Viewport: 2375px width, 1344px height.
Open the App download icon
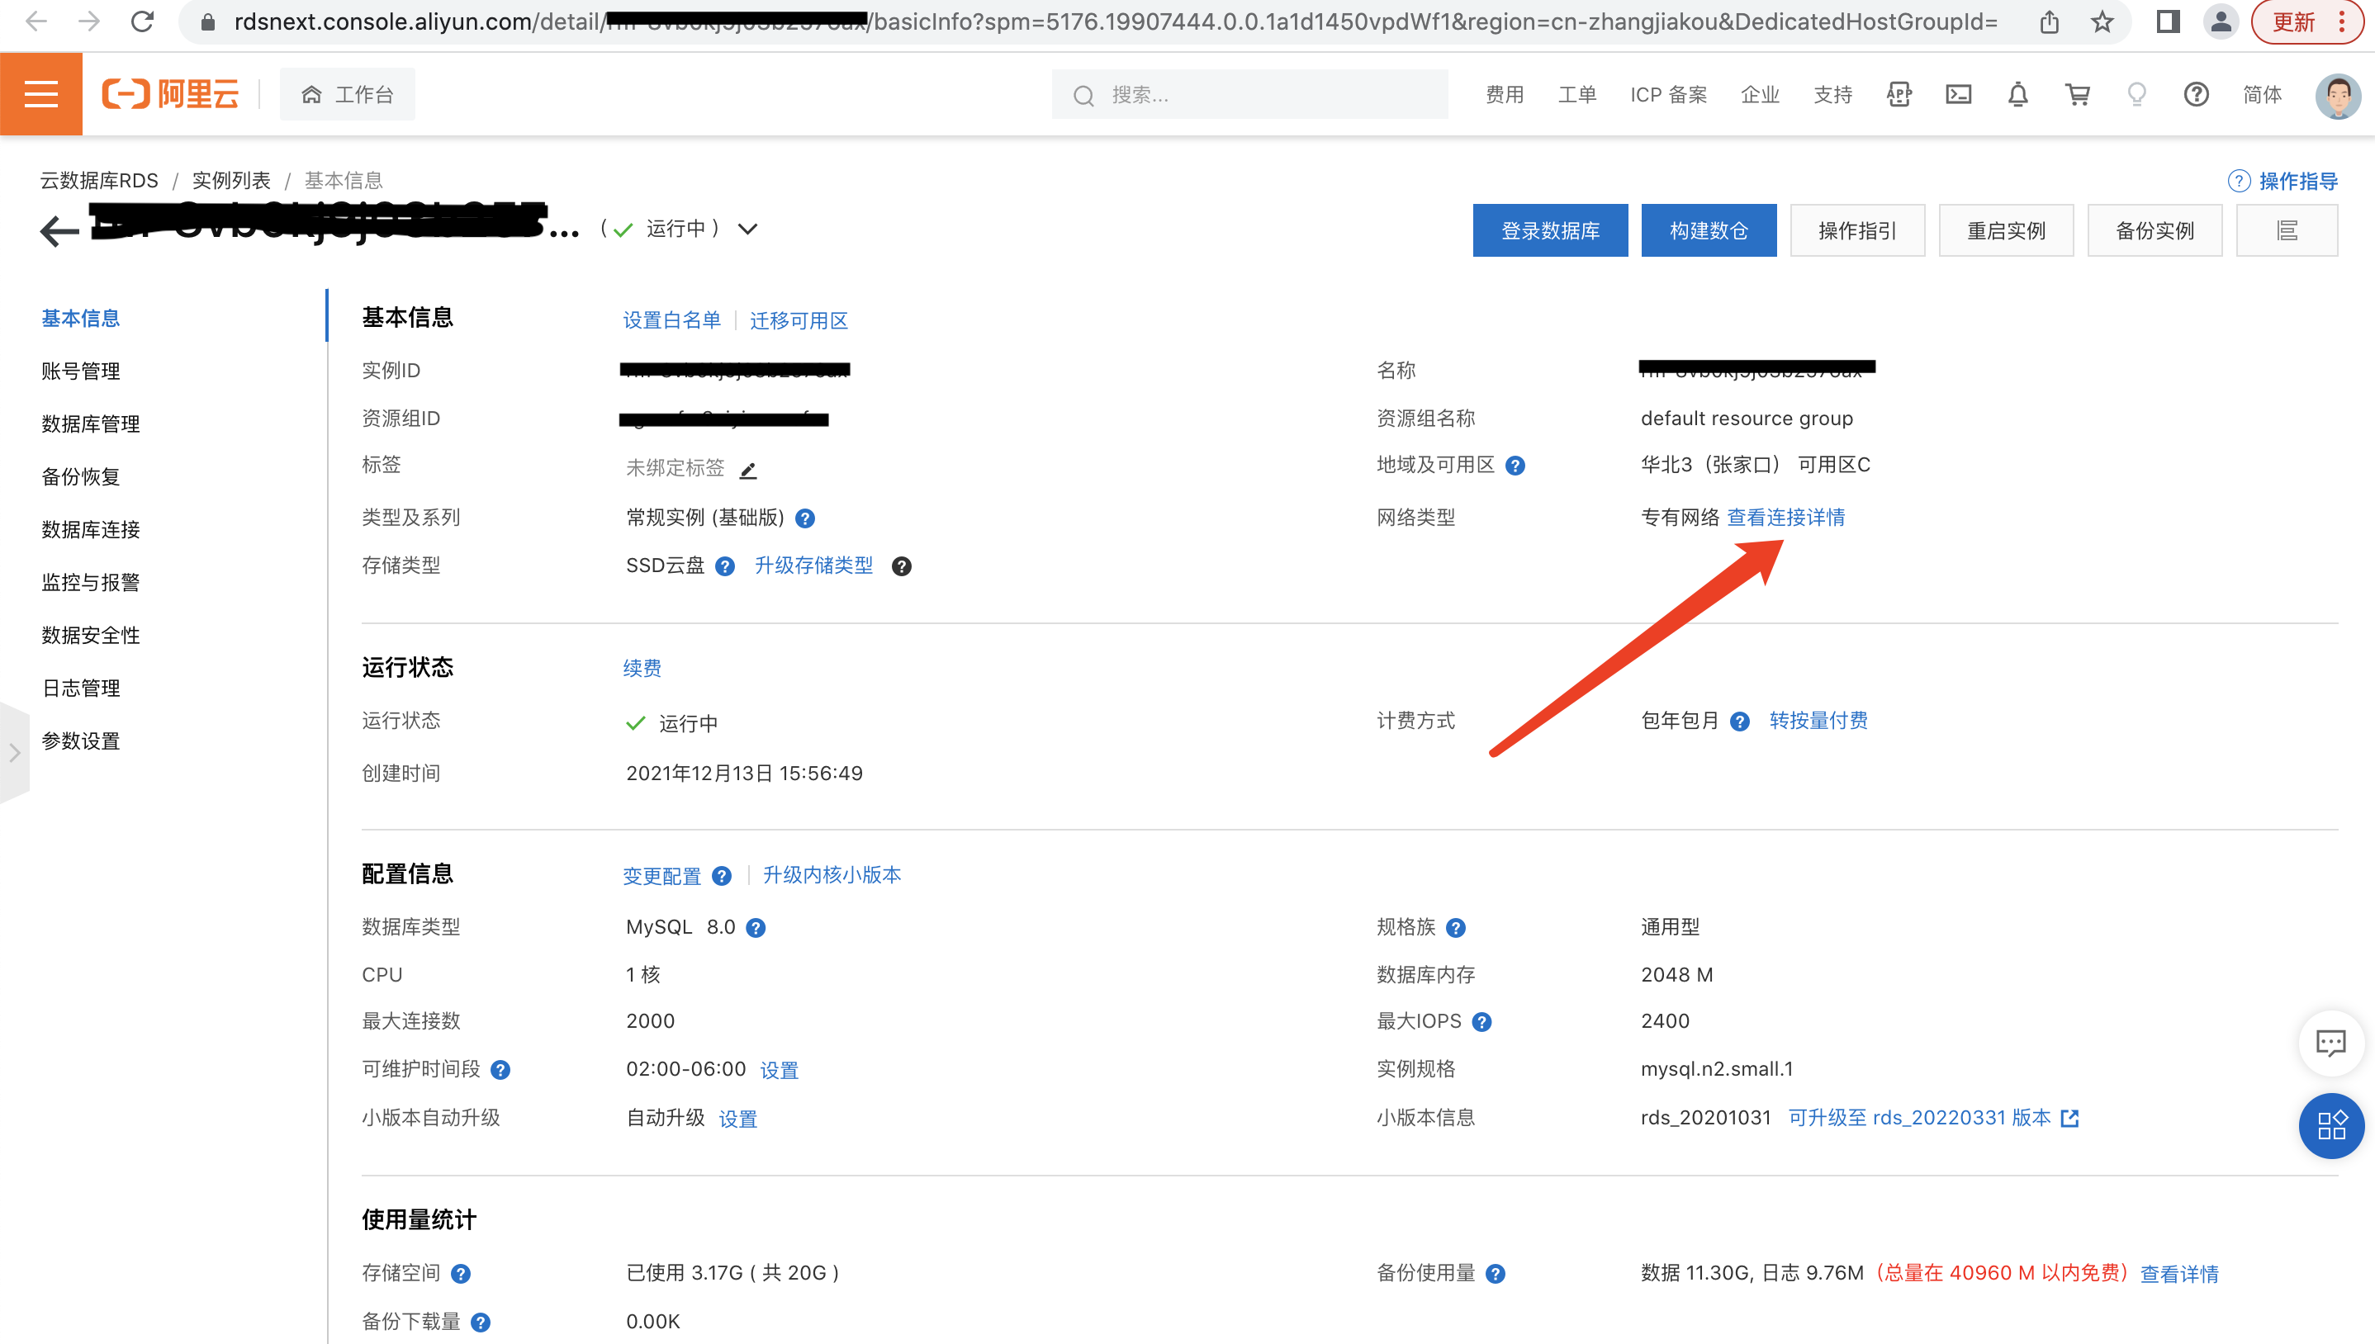[1899, 94]
